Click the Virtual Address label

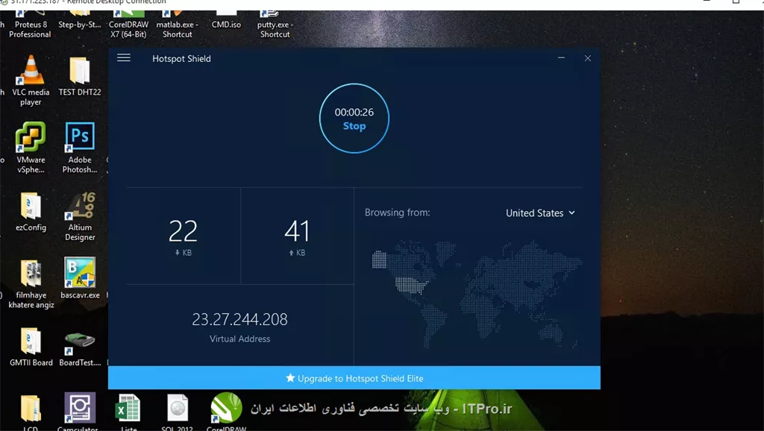pos(239,339)
